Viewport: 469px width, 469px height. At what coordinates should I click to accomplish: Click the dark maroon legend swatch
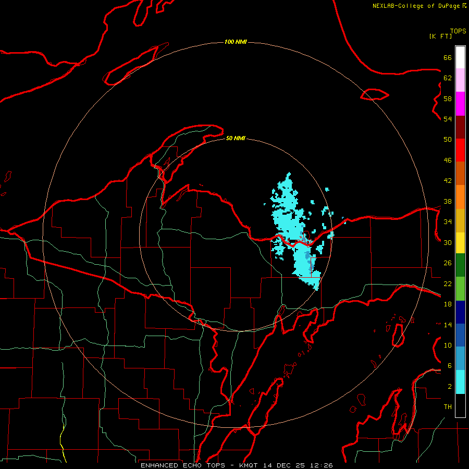pyautogui.click(x=460, y=127)
